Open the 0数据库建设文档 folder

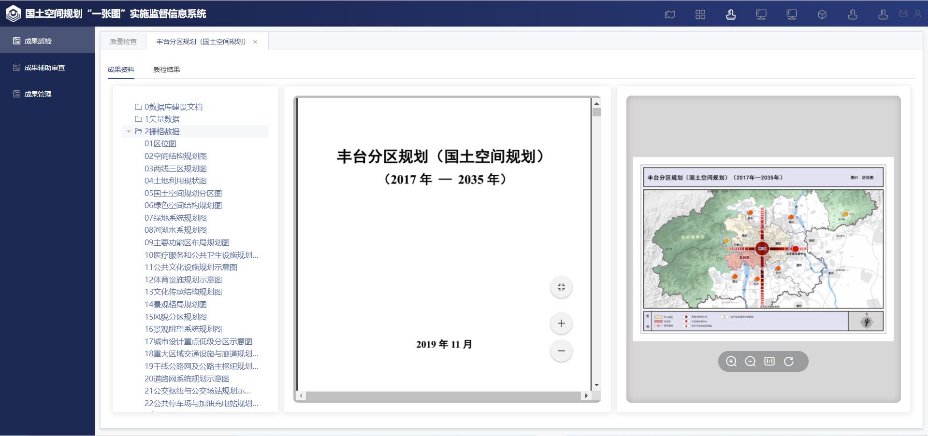coord(173,107)
